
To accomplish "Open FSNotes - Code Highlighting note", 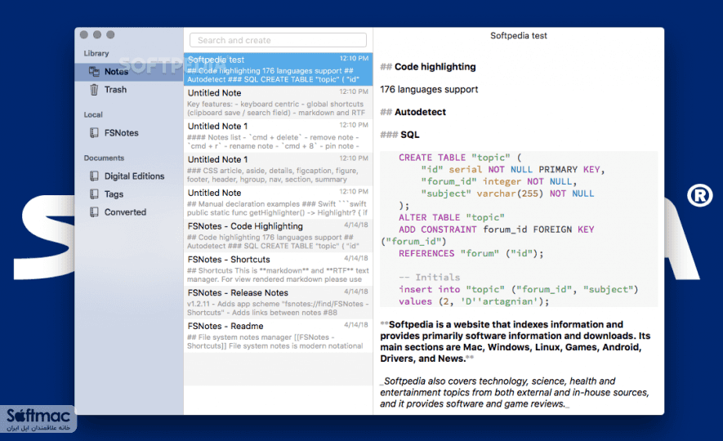I will 278,235.
